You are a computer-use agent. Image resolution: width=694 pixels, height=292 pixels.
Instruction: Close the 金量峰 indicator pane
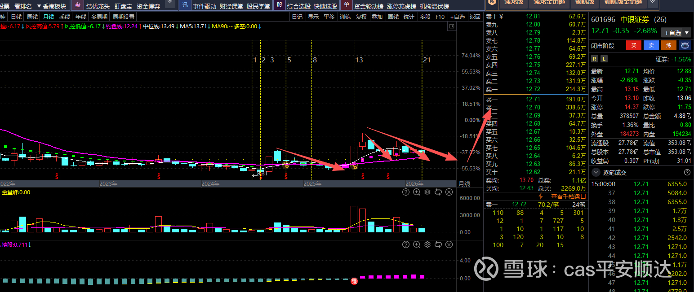(x=449, y=192)
